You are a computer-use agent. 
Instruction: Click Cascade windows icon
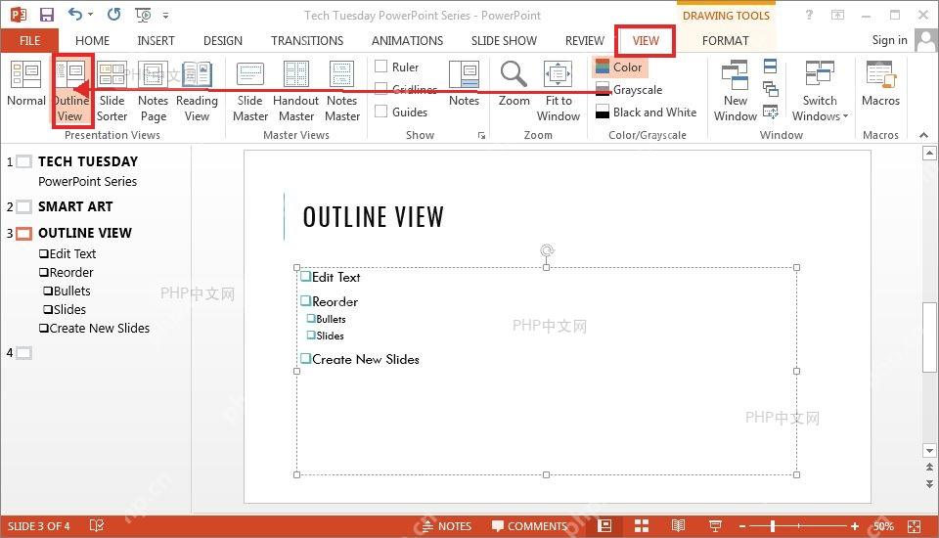tap(771, 89)
